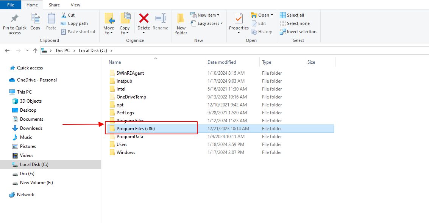Invert the current selection
Image resolution: width=429 pixels, height=223 pixels.
coord(298,31)
